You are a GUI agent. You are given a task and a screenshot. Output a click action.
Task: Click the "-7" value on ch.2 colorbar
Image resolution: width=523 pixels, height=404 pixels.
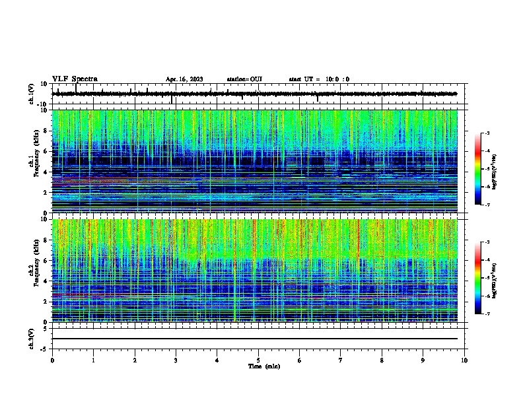pyautogui.click(x=487, y=314)
